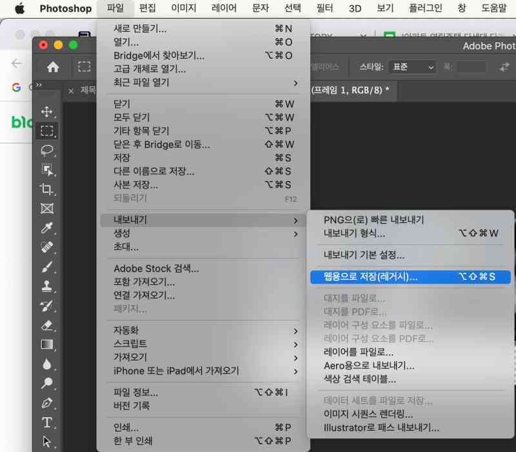Image resolution: width=516 pixels, height=452 pixels.
Task: Select the Lasso tool
Action: pyautogui.click(x=46, y=148)
